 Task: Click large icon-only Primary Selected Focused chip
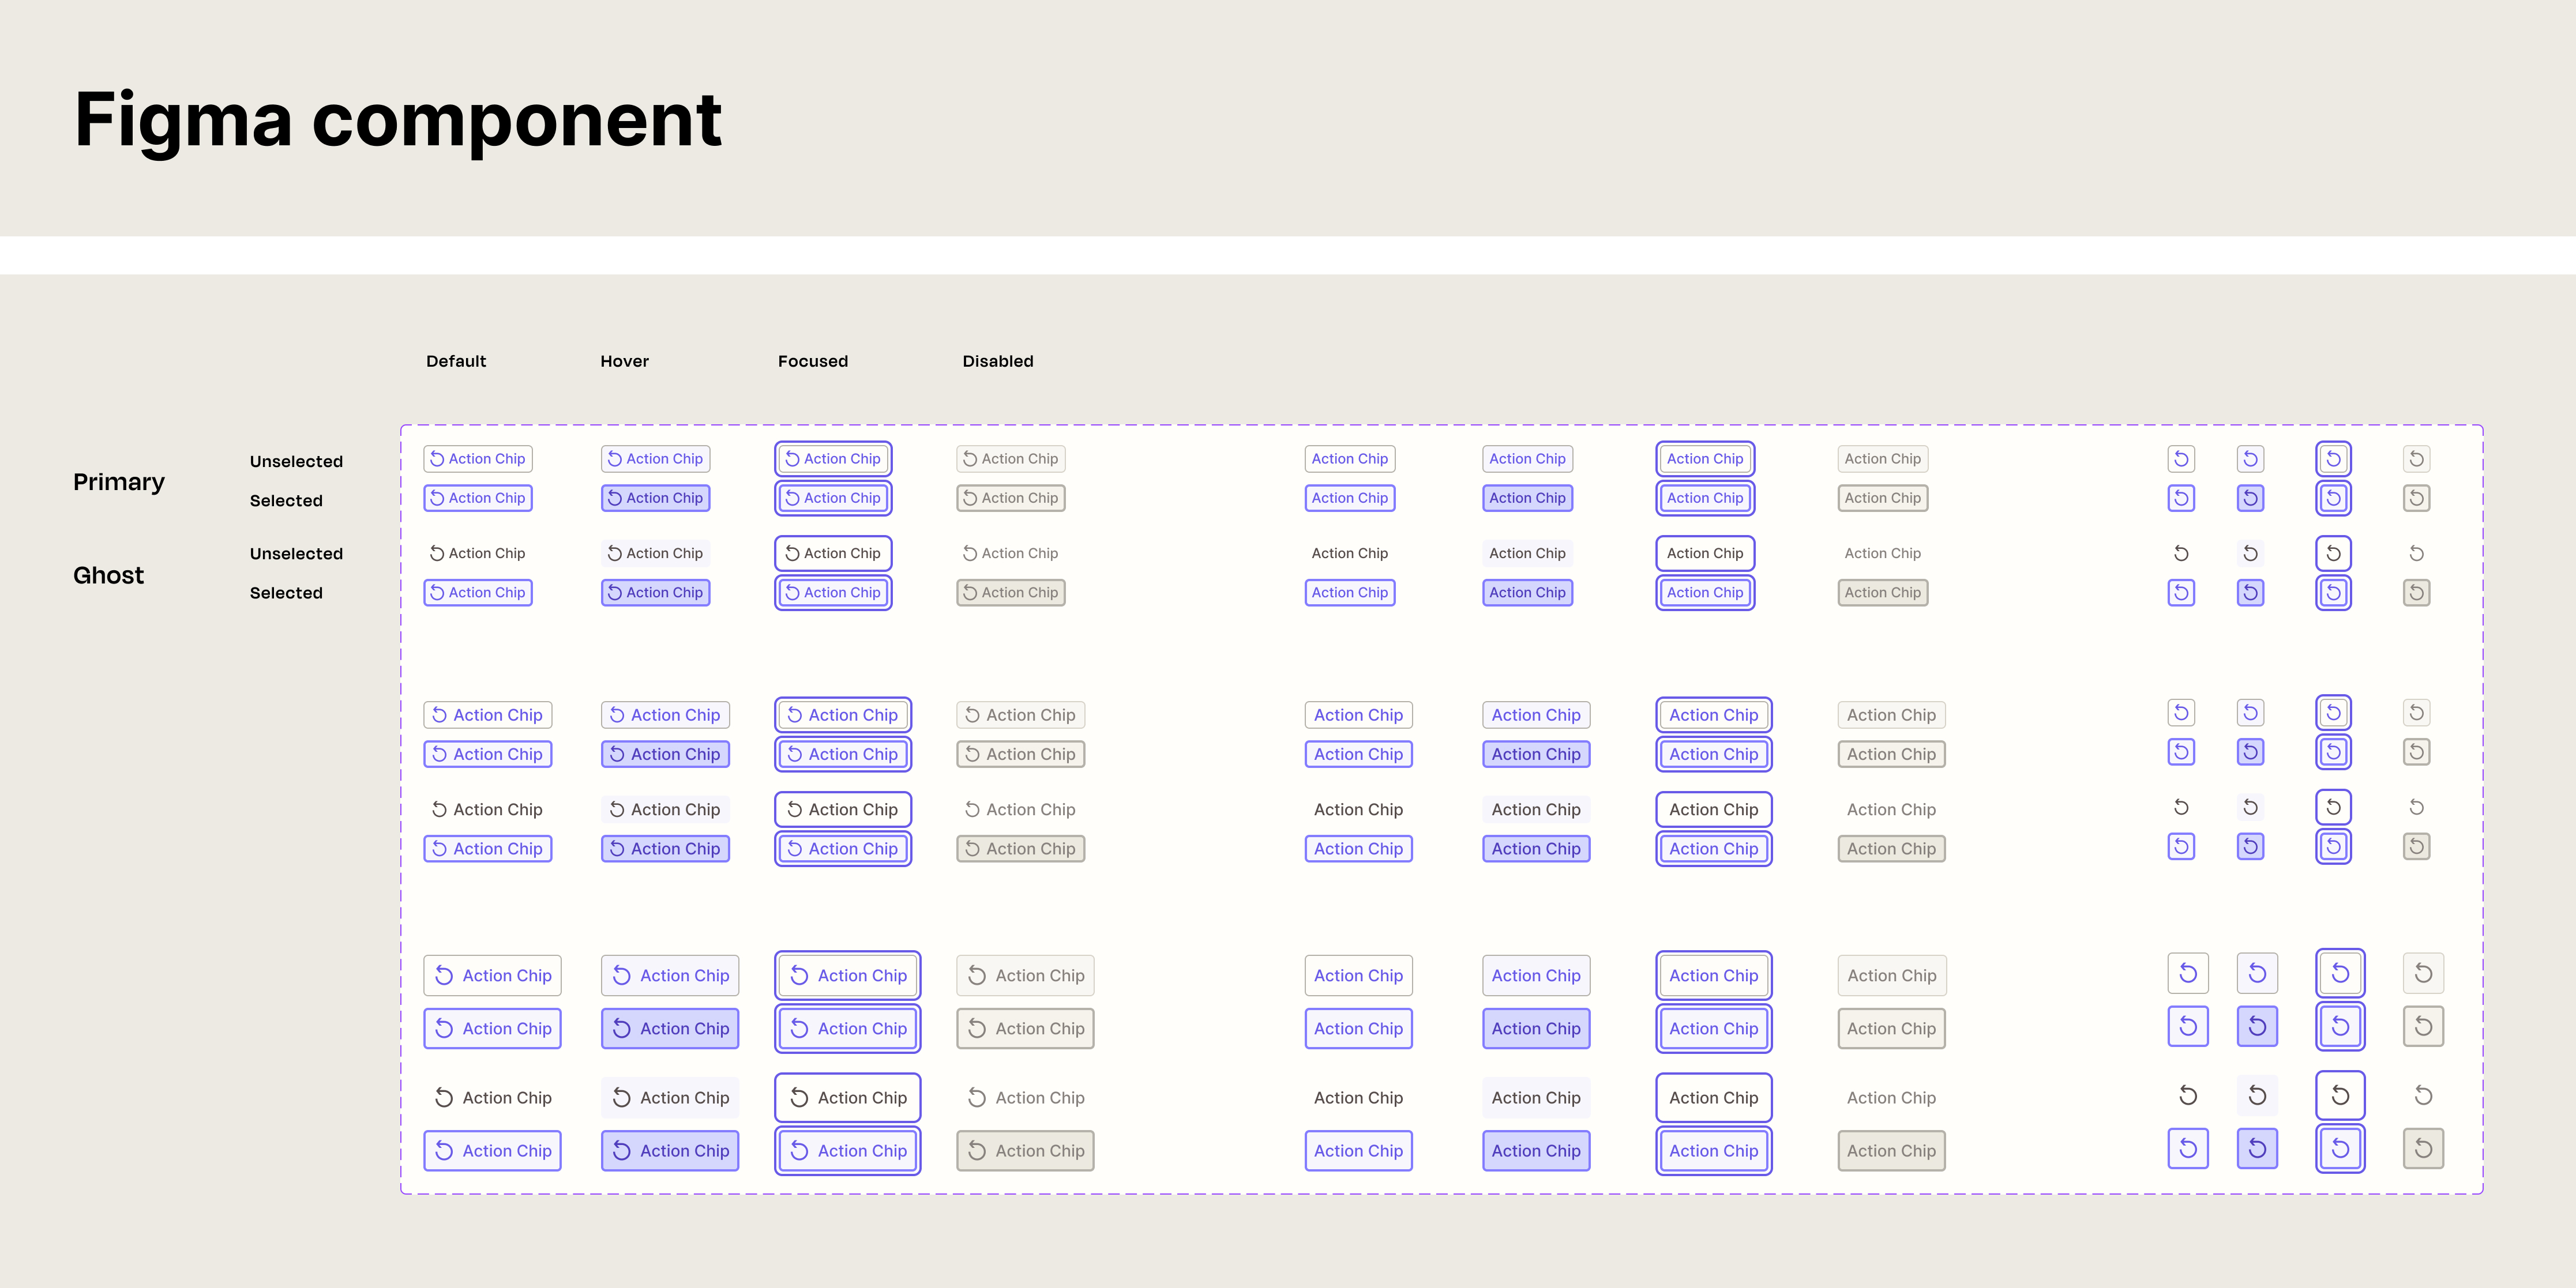coord(2340,1026)
